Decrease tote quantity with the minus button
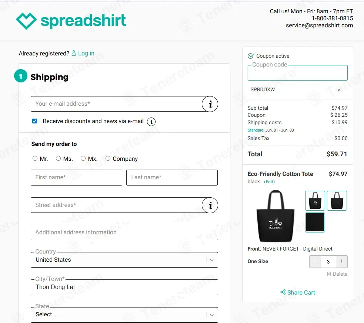Image resolution: width=364 pixels, height=323 pixels. (315, 261)
